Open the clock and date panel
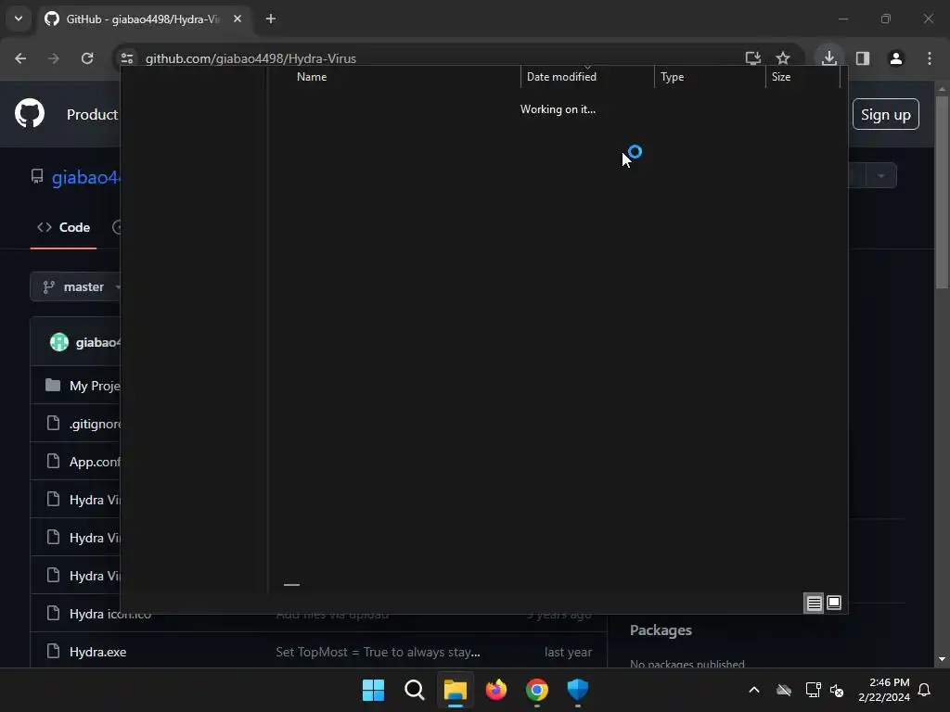The width and height of the screenshot is (950, 712). click(x=884, y=690)
